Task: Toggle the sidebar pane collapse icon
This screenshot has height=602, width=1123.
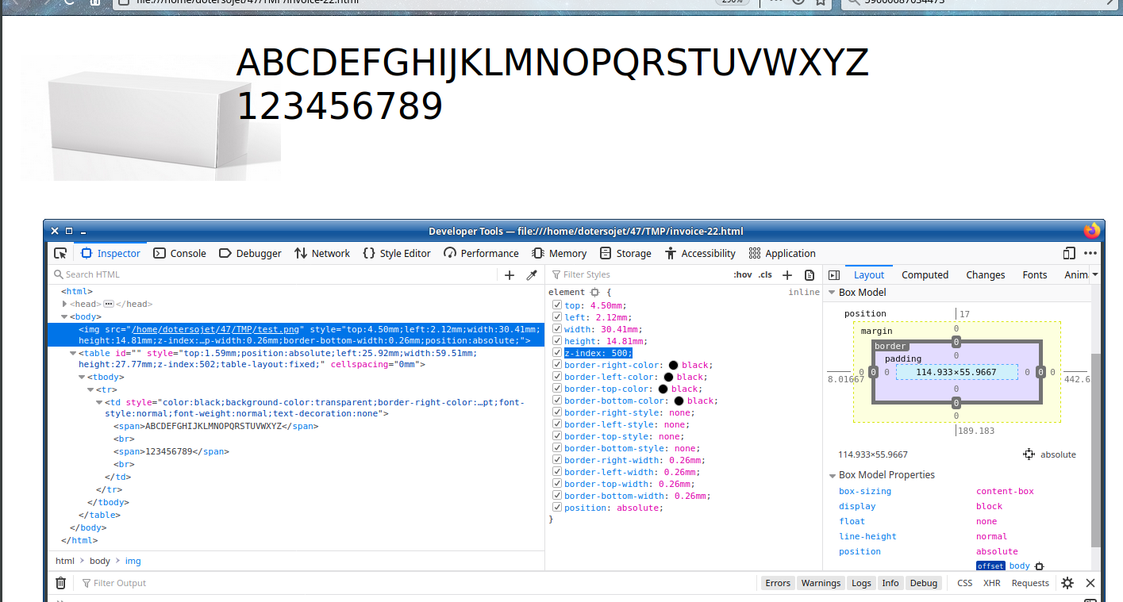Action: 834,275
